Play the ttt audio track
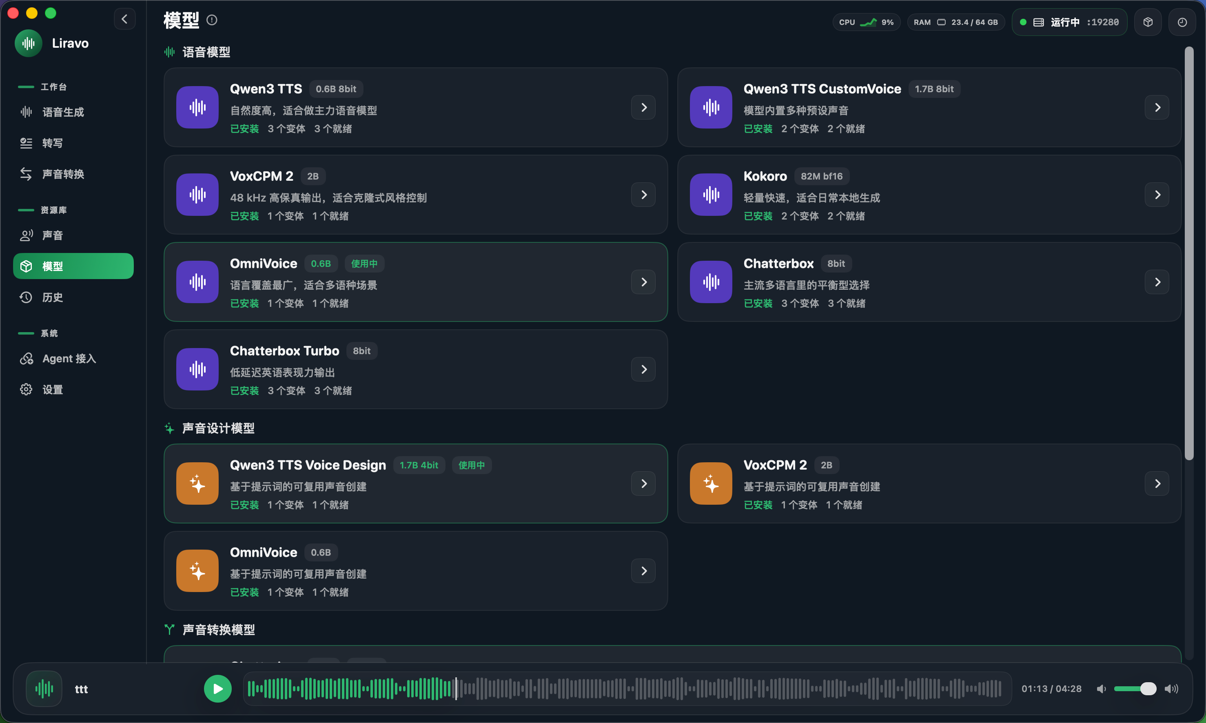Screen dimensions: 1206x723 (x=218, y=688)
